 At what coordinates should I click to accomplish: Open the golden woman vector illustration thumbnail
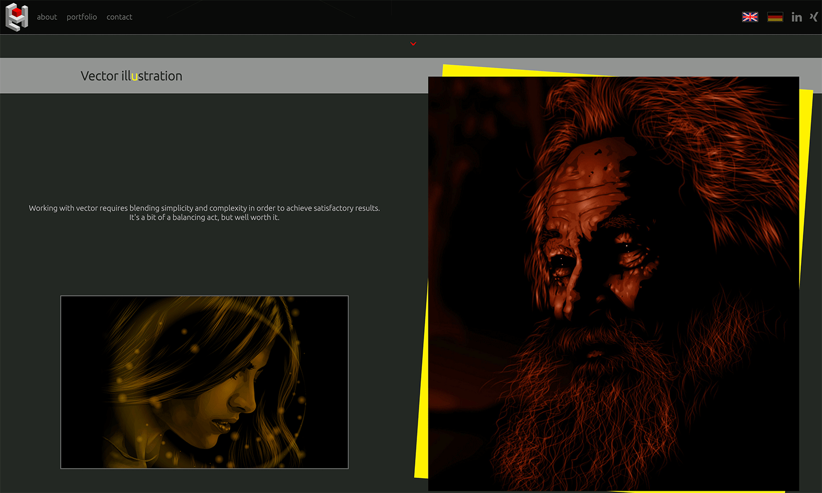point(204,382)
